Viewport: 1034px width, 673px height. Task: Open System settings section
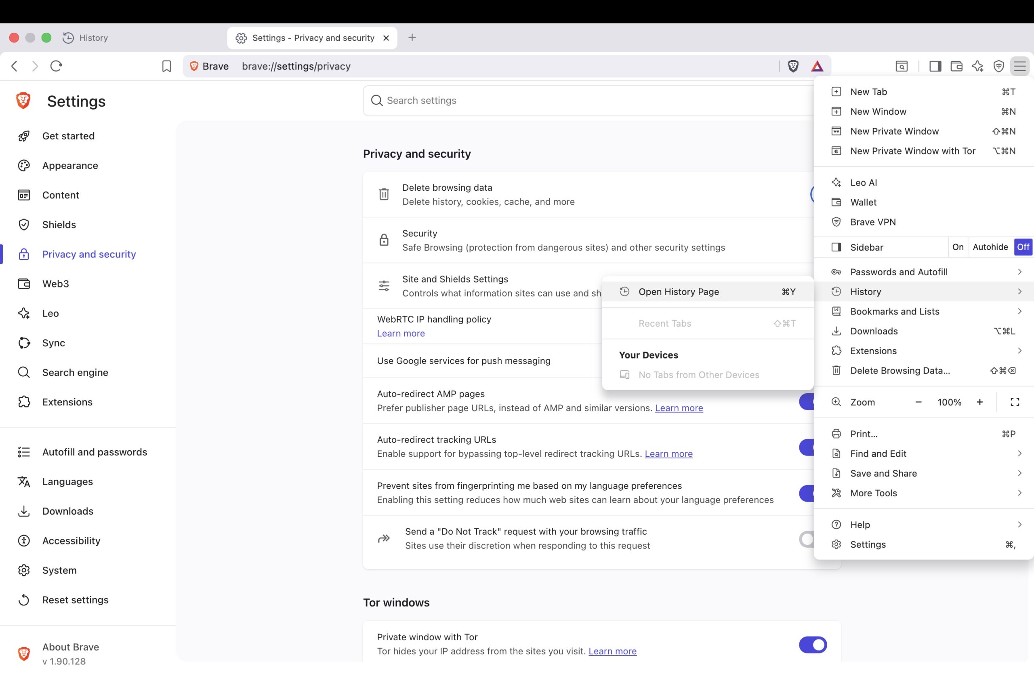(x=88, y=570)
